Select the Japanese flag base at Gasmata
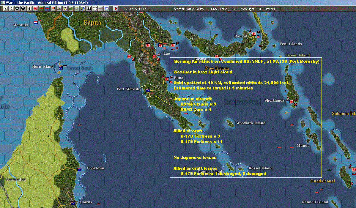The height and width of the screenshot is (208, 356). [x=217, y=56]
